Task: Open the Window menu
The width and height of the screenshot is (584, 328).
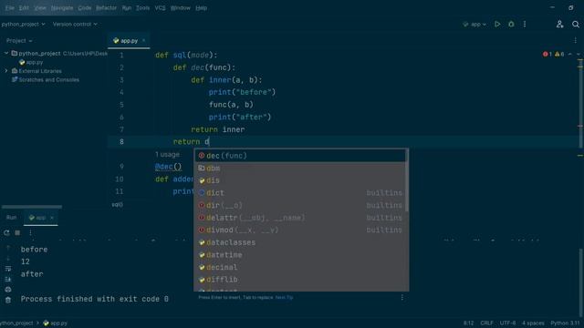Action: [181, 8]
